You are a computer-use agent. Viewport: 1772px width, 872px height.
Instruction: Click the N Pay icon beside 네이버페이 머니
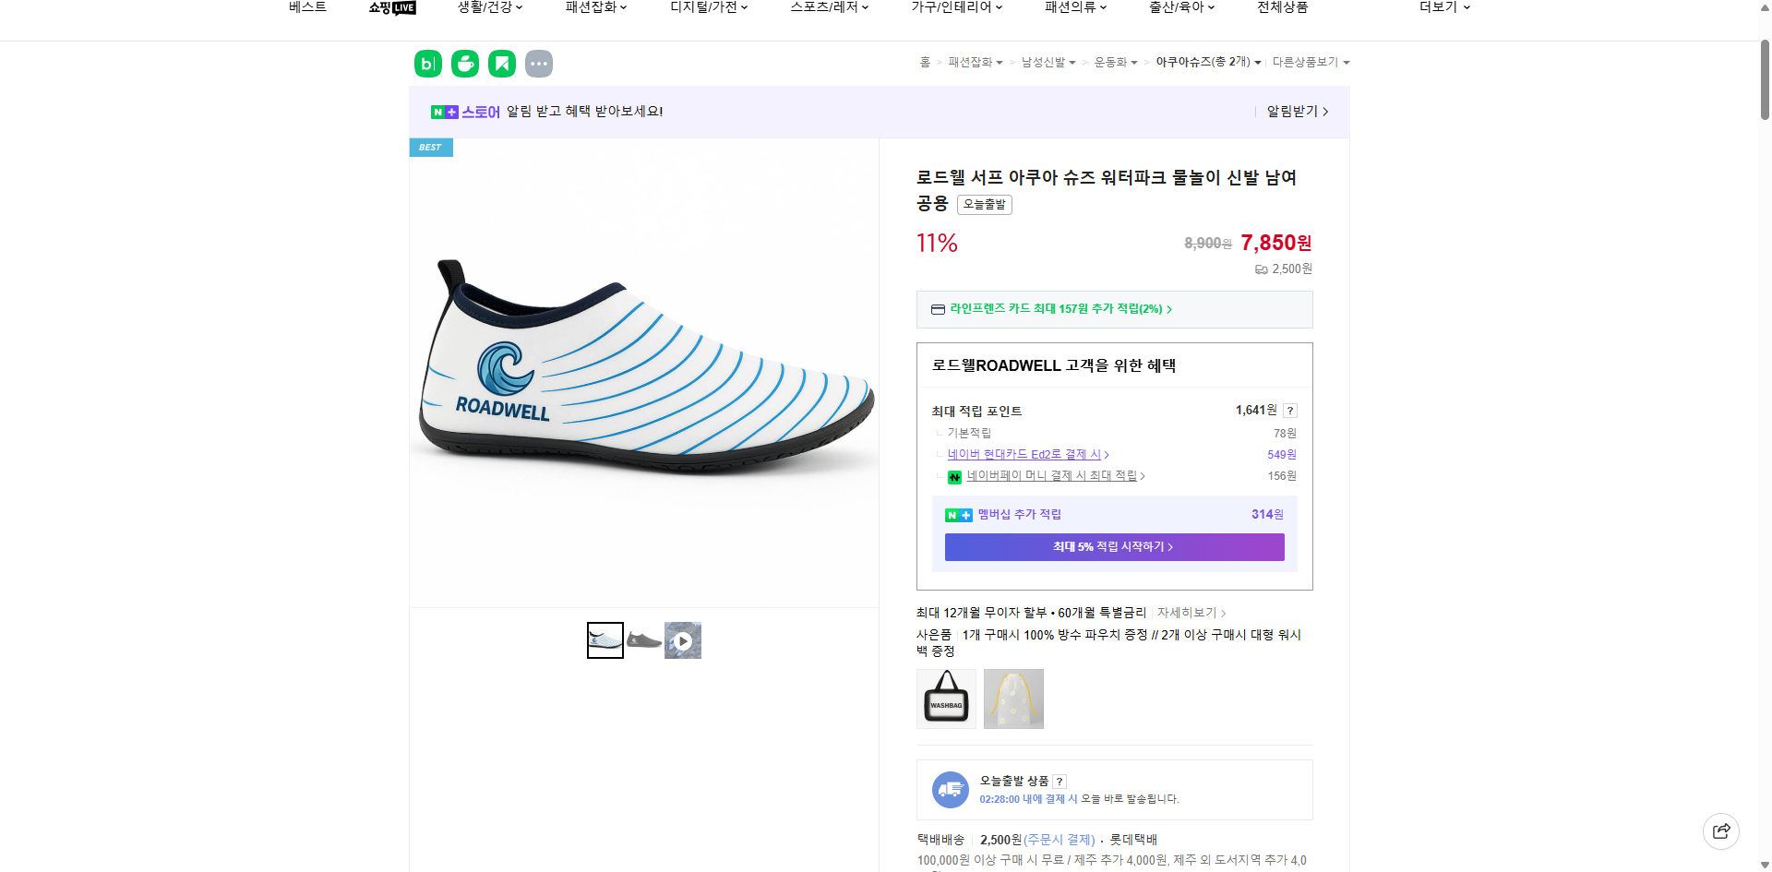(x=954, y=476)
